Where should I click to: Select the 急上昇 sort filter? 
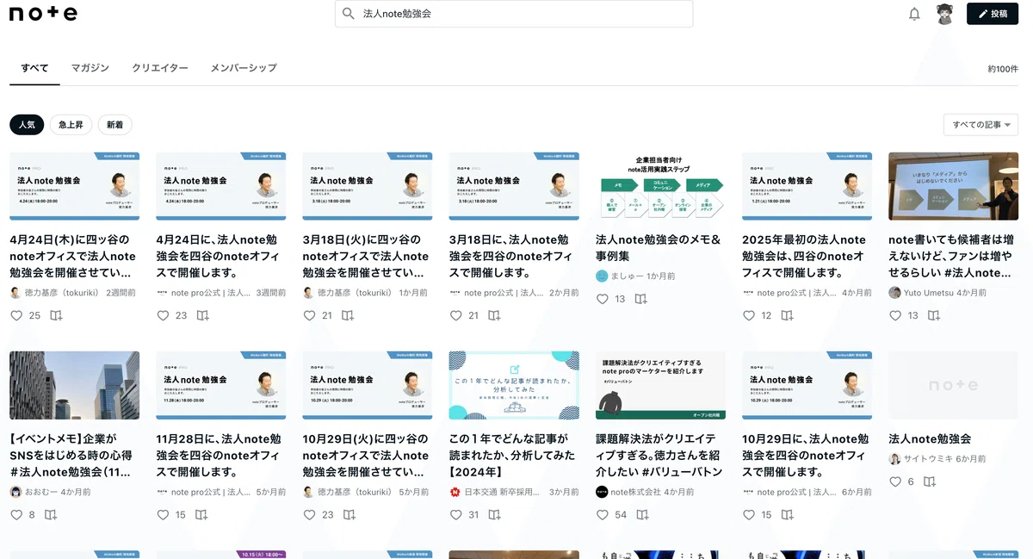[x=71, y=125]
